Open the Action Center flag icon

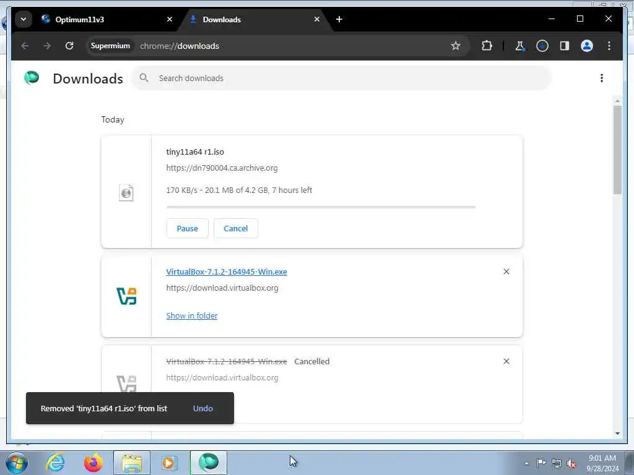[541, 463]
